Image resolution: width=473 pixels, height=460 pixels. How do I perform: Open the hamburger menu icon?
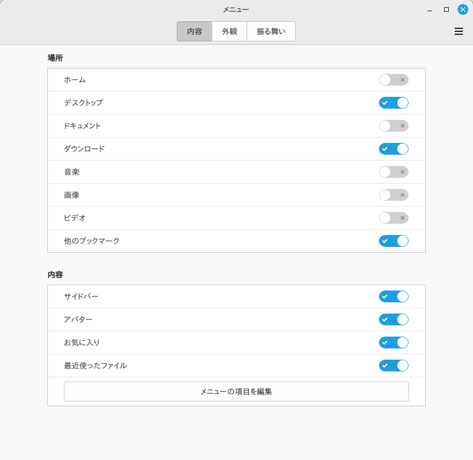coord(459,32)
